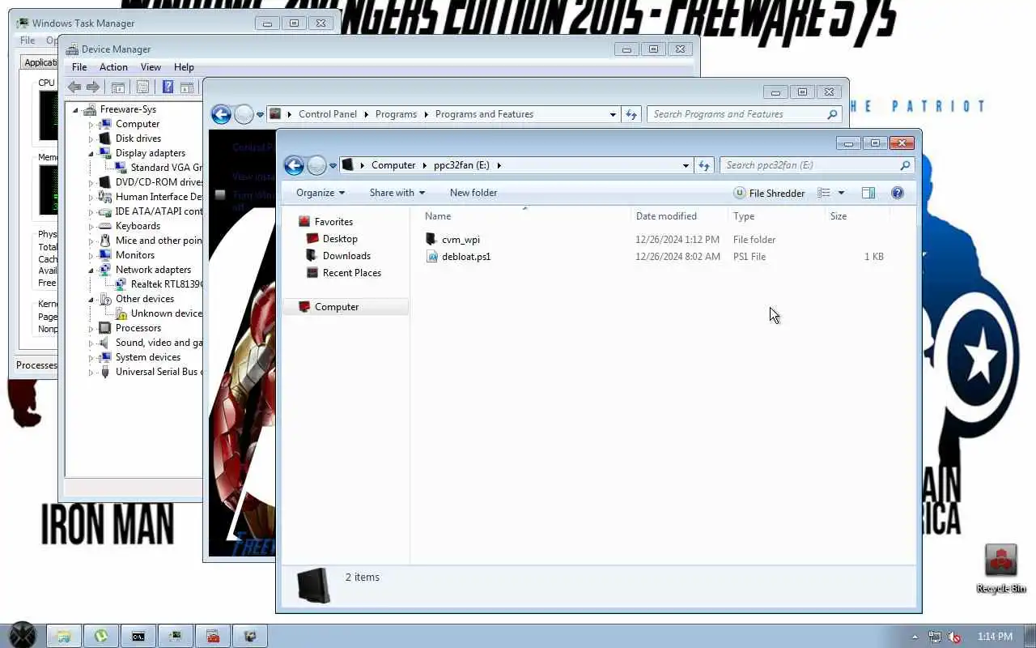Expand Processors node in Device Manager

click(x=91, y=328)
